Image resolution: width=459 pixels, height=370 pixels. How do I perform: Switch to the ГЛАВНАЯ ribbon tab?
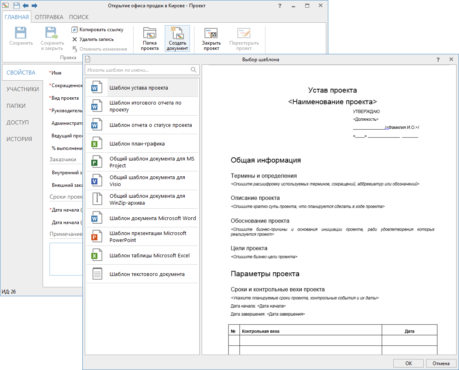tap(17, 17)
